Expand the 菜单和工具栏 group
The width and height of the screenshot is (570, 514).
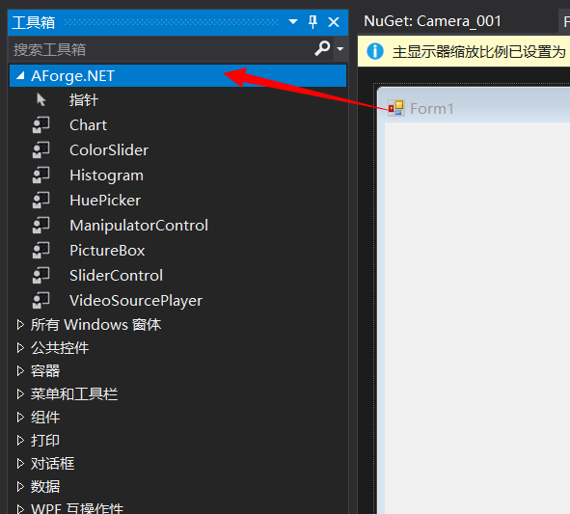click(x=20, y=394)
